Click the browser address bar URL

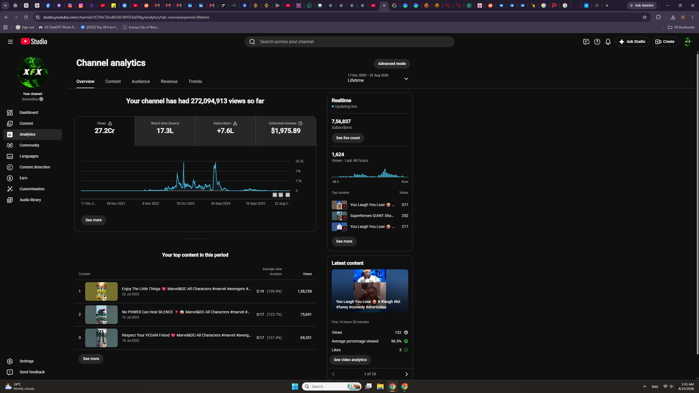[126, 17]
